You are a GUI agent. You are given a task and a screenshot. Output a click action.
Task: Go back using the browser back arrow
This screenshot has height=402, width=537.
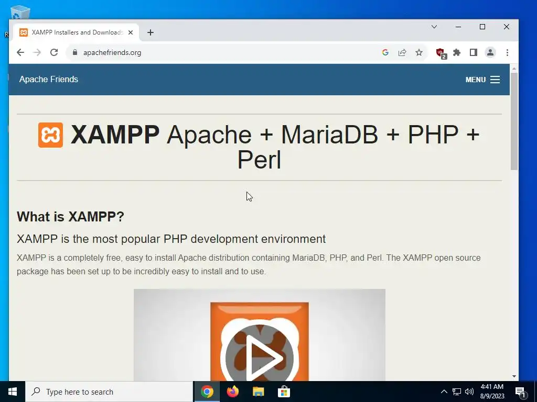point(20,52)
